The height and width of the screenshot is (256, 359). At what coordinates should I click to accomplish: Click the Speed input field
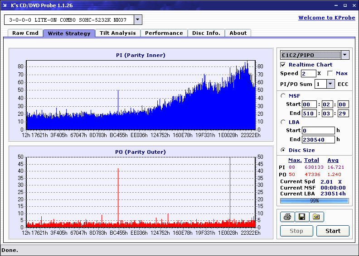(308, 74)
